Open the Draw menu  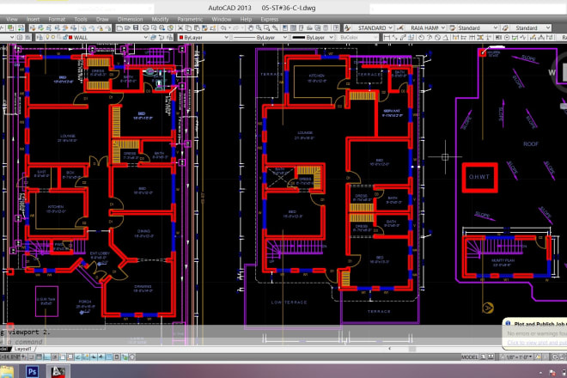102,19
